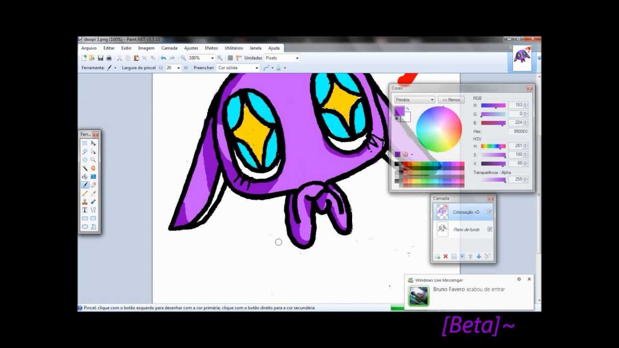Click the Undo arrow in toolbar
Screen dimensions: 619x348
point(163,58)
